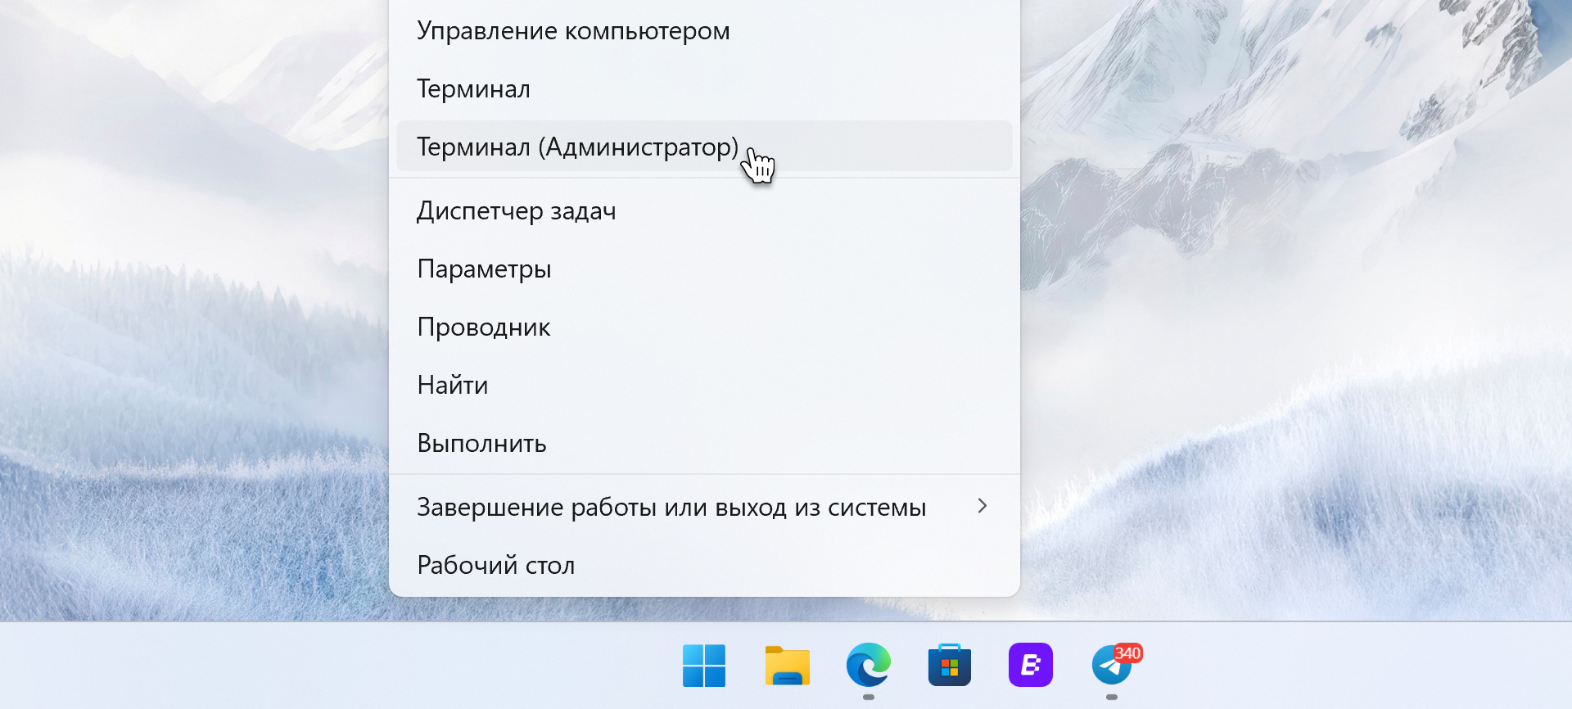Open "Терминал" without administrator rights
The height and width of the screenshot is (709, 1572).
pos(473,89)
